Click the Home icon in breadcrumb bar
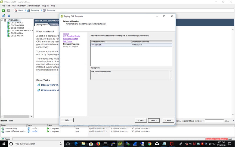 tap(16, 10)
